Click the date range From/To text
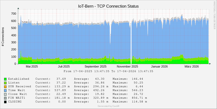 pyautogui.click(x=108, y=71)
